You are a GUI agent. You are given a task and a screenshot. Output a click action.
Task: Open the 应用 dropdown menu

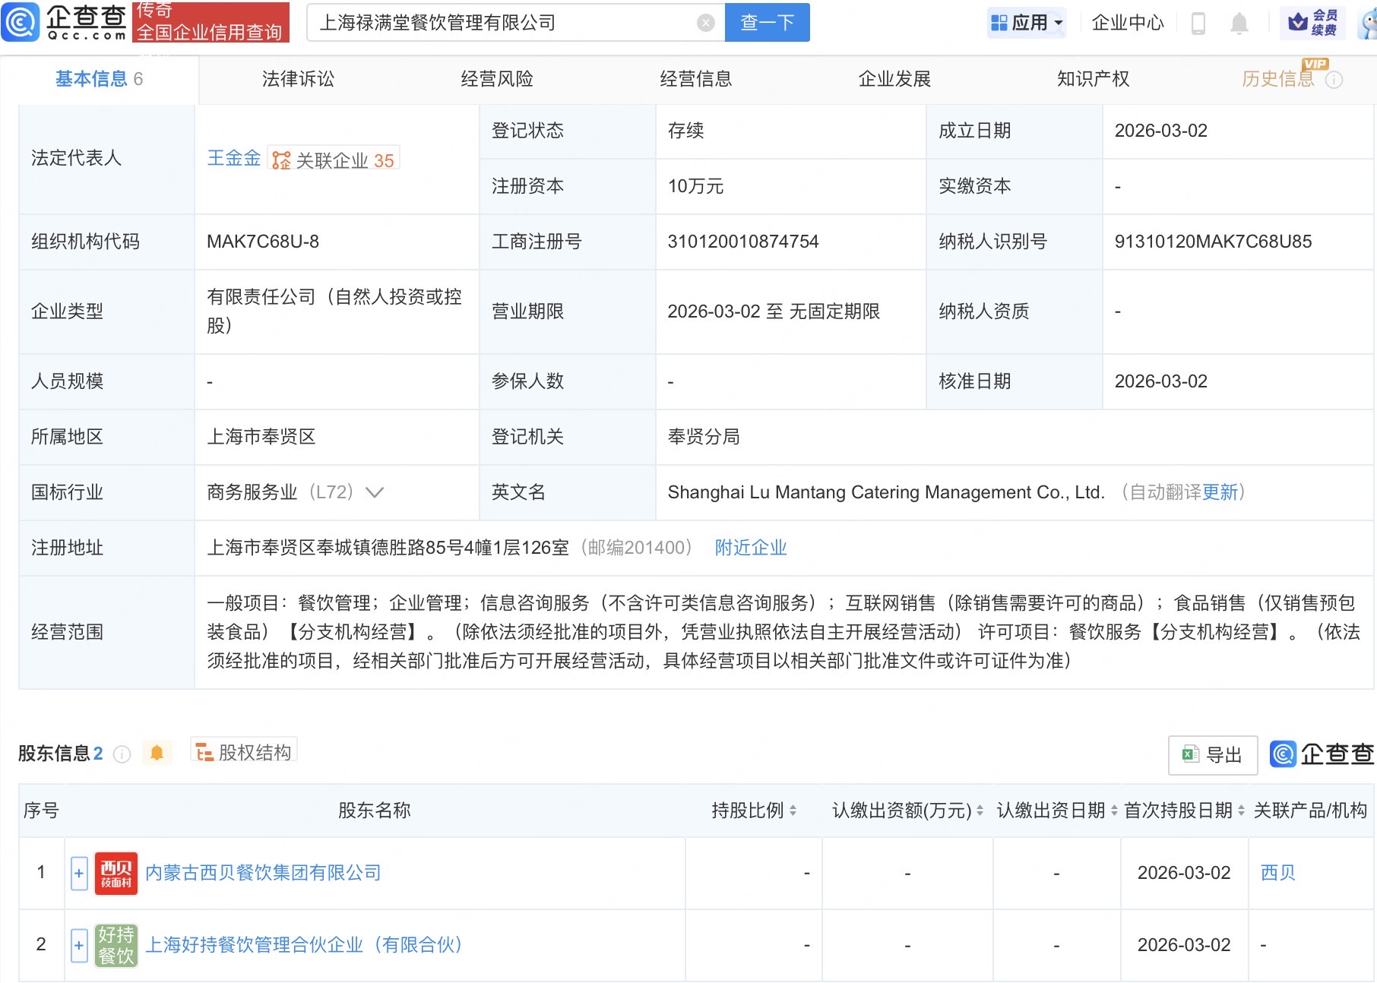[1027, 23]
